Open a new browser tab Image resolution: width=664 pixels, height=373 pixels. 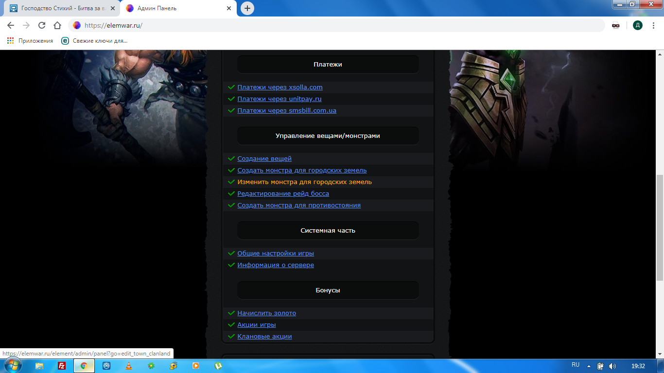click(x=247, y=8)
